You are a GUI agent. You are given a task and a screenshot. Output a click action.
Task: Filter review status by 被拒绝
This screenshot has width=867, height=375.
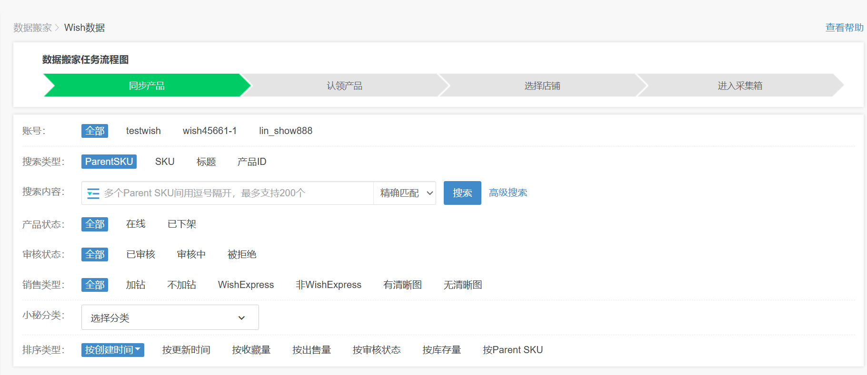click(242, 254)
